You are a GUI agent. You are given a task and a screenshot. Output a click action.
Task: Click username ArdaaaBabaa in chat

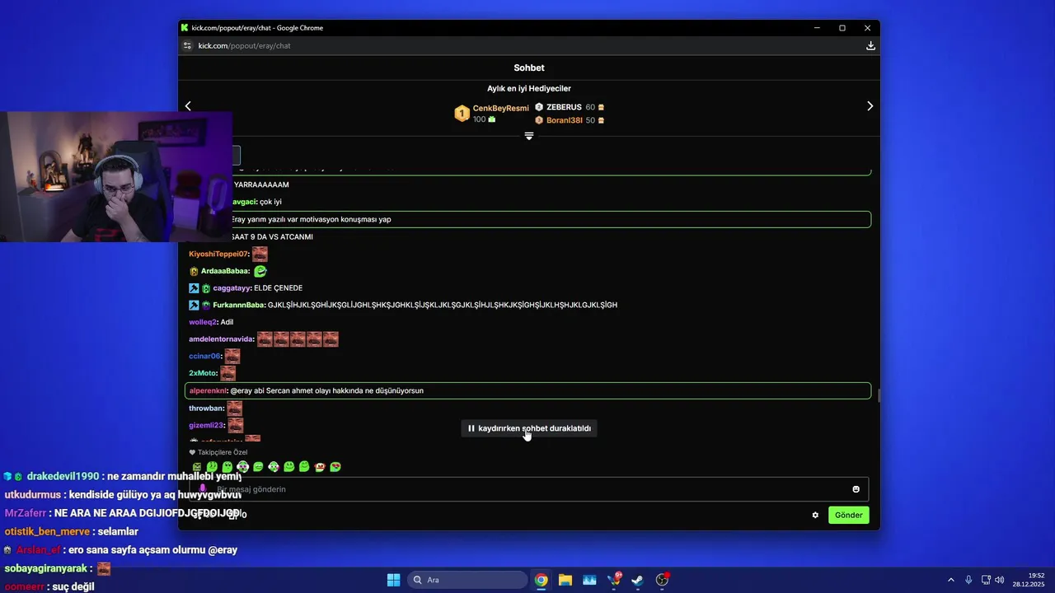(x=225, y=271)
